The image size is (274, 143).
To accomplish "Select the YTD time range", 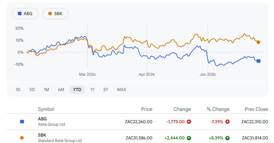I will [77, 90].
